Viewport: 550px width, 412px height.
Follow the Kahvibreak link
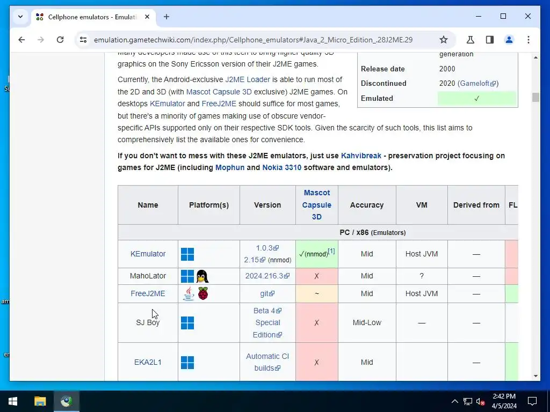[x=361, y=156]
